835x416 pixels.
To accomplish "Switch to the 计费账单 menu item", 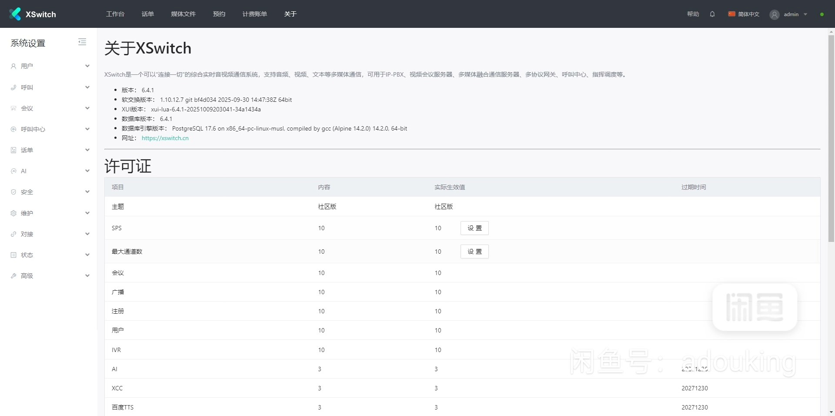I will [254, 14].
